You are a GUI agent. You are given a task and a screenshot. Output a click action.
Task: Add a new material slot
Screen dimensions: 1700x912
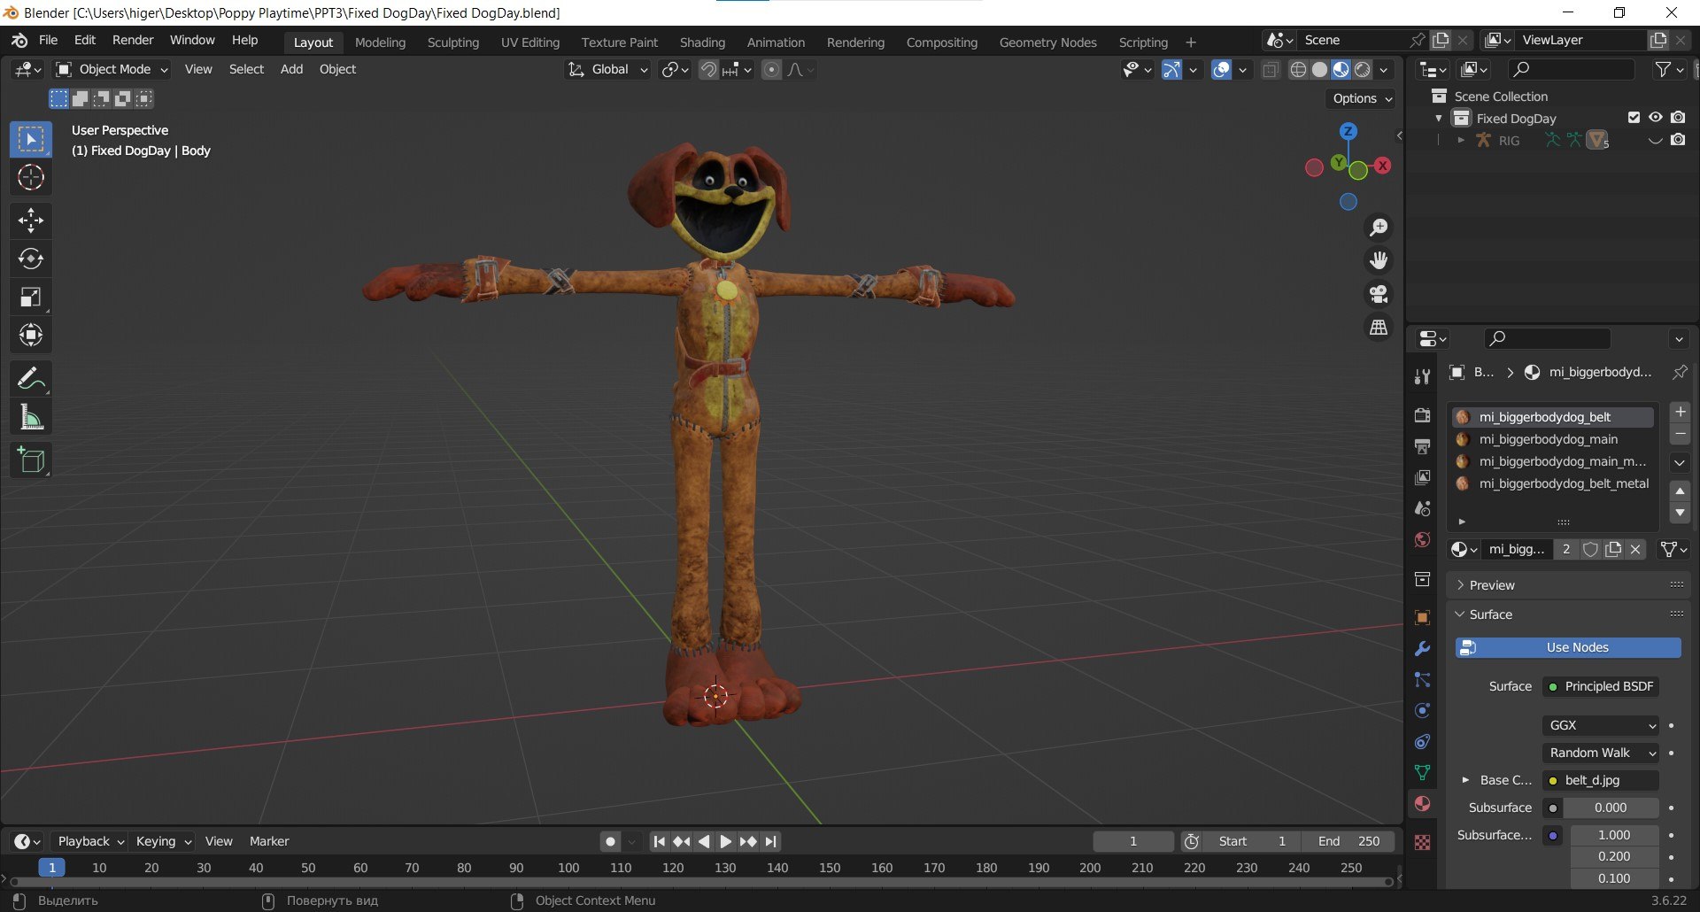click(x=1680, y=412)
